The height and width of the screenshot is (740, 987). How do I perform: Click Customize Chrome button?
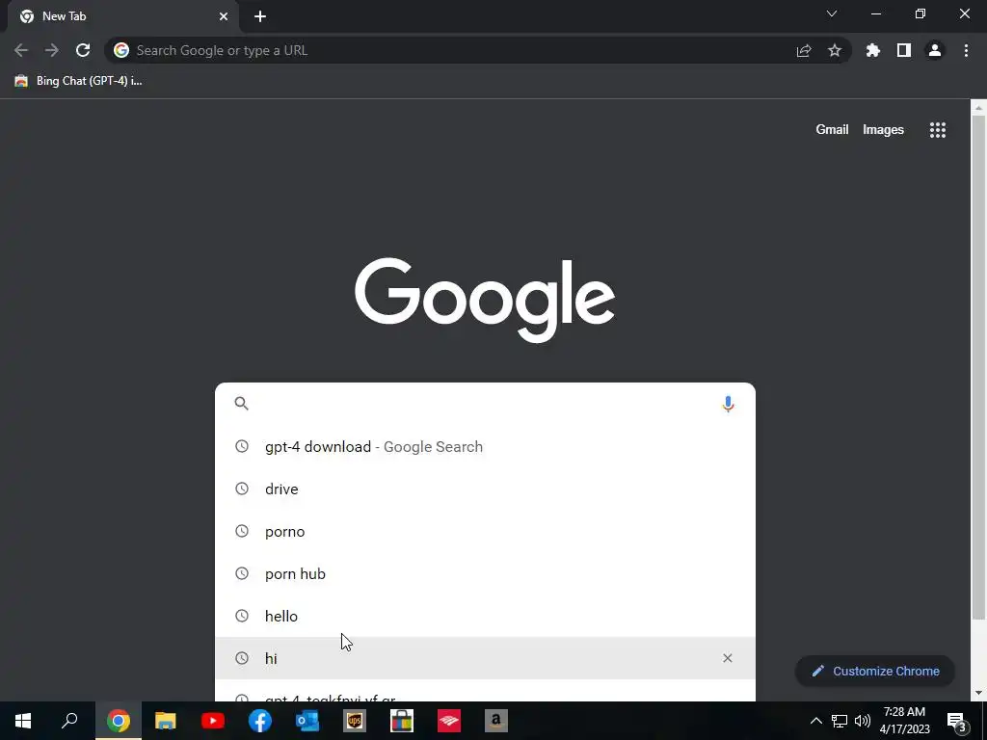(875, 671)
